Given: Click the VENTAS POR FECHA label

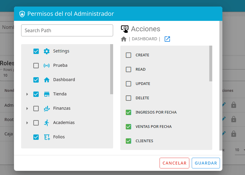Looking at the screenshot, I should [154, 126].
